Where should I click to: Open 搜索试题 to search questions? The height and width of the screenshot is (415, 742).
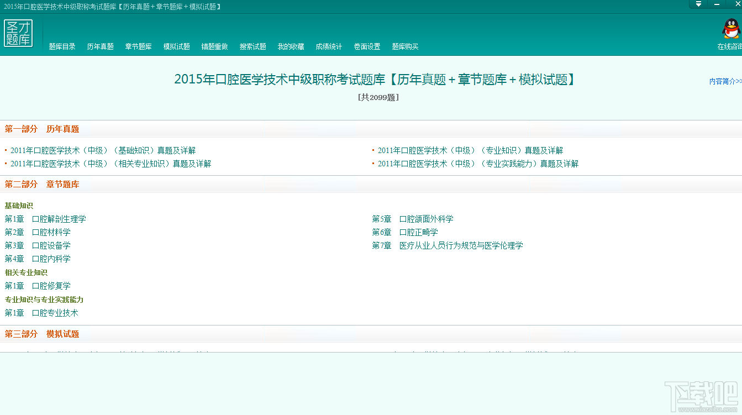pos(253,47)
